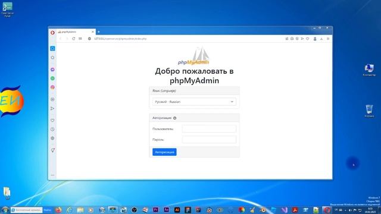Go forward using the browser forward arrow
The image size is (381, 214).
(67, 39)
